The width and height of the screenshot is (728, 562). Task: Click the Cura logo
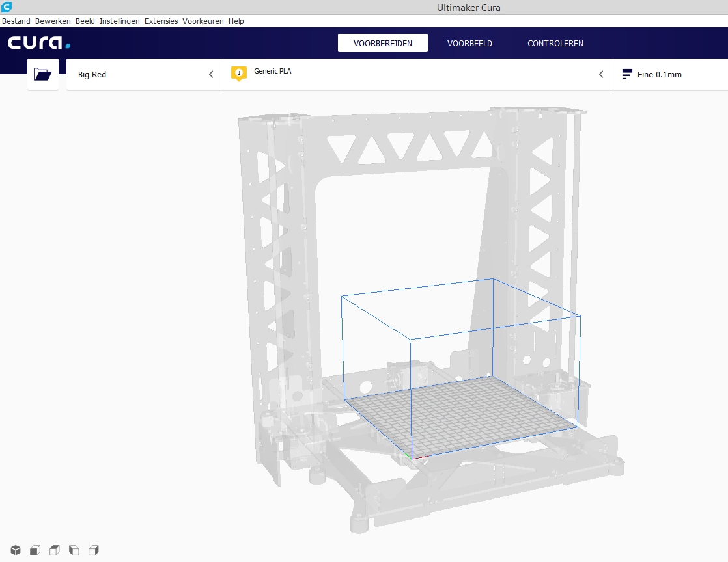[x=39, y=43]
